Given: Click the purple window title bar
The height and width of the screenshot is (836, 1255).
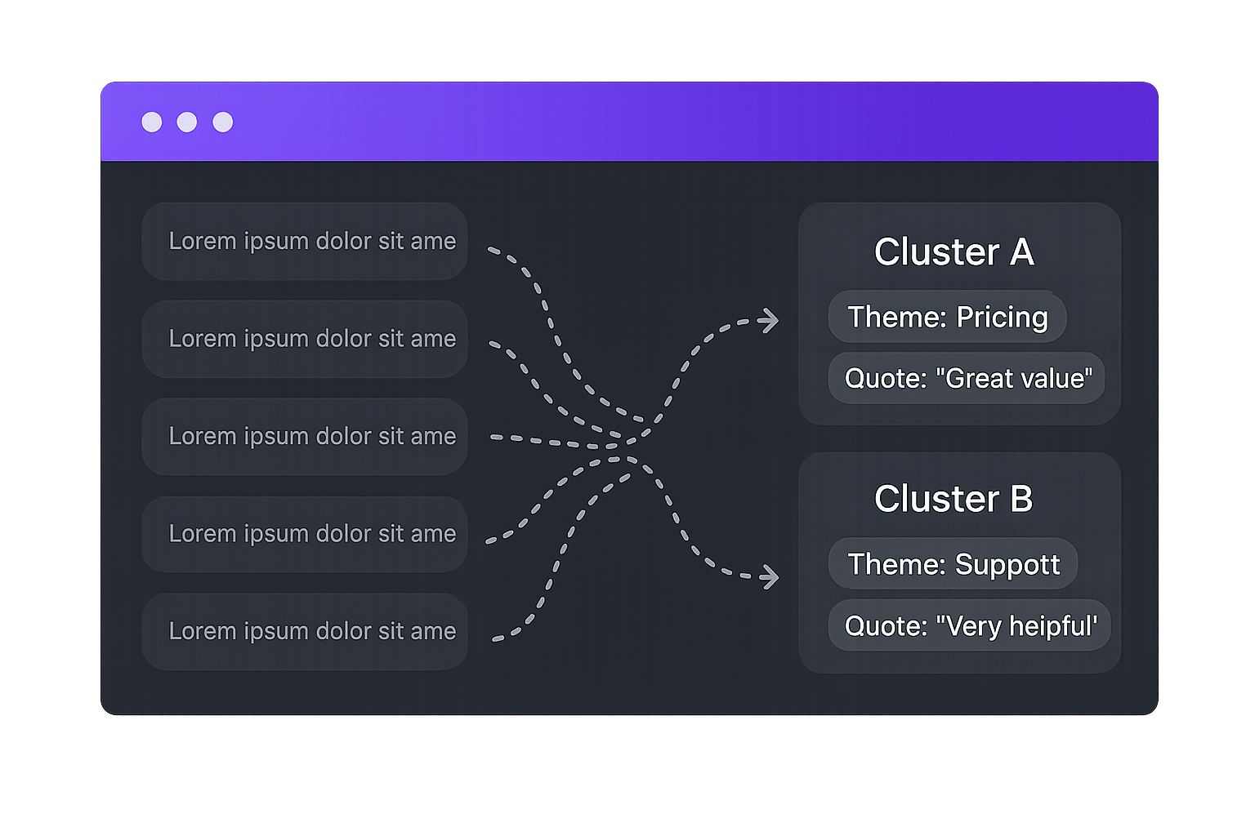Looking at the screenshot, I should point(629,122).
